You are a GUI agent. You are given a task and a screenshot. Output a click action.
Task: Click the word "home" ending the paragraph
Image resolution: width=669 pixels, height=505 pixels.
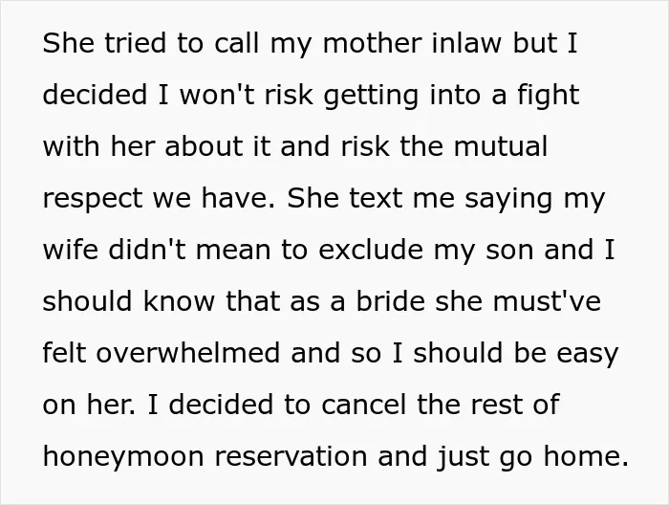click(x=582, y=456)
